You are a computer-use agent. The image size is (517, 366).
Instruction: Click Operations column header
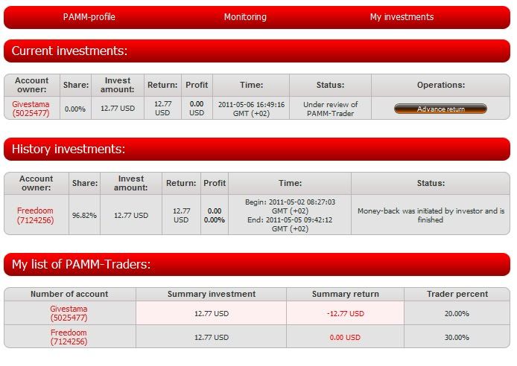click(x=441, y=85)
